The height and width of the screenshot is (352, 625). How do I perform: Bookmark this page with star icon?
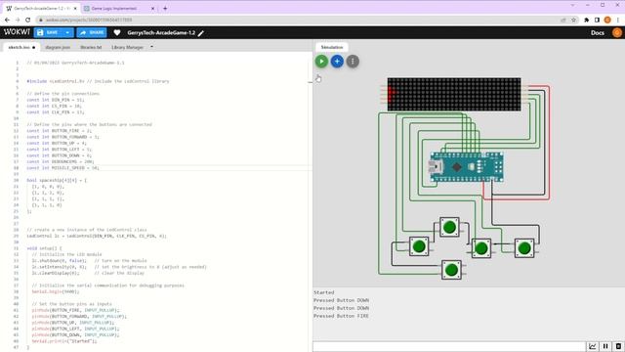(x=573, y=20)
